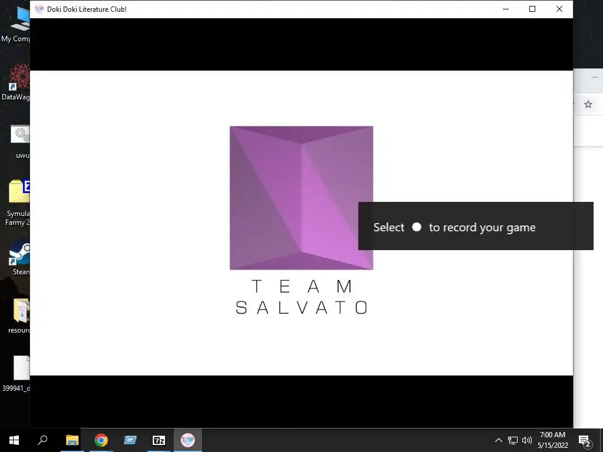
Task: Open the Windows Start menu
Action: click(x=14, y=440)
